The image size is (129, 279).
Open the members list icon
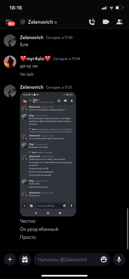(x=120, y=22)
